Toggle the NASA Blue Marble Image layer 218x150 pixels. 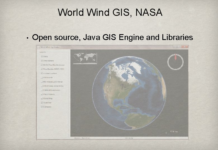(x=42, y=65)
